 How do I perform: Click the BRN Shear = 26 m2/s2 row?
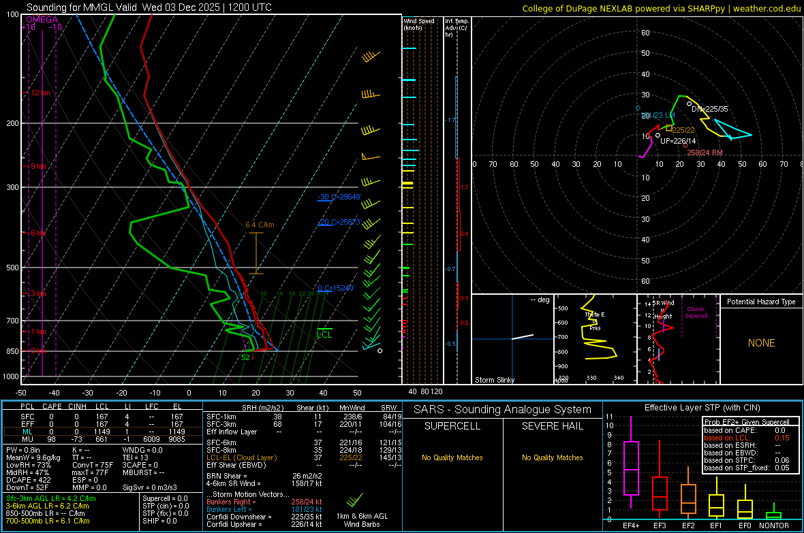tap(264, 476)
